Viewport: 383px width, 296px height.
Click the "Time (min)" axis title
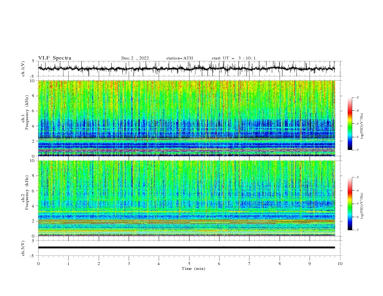(193, 268)
